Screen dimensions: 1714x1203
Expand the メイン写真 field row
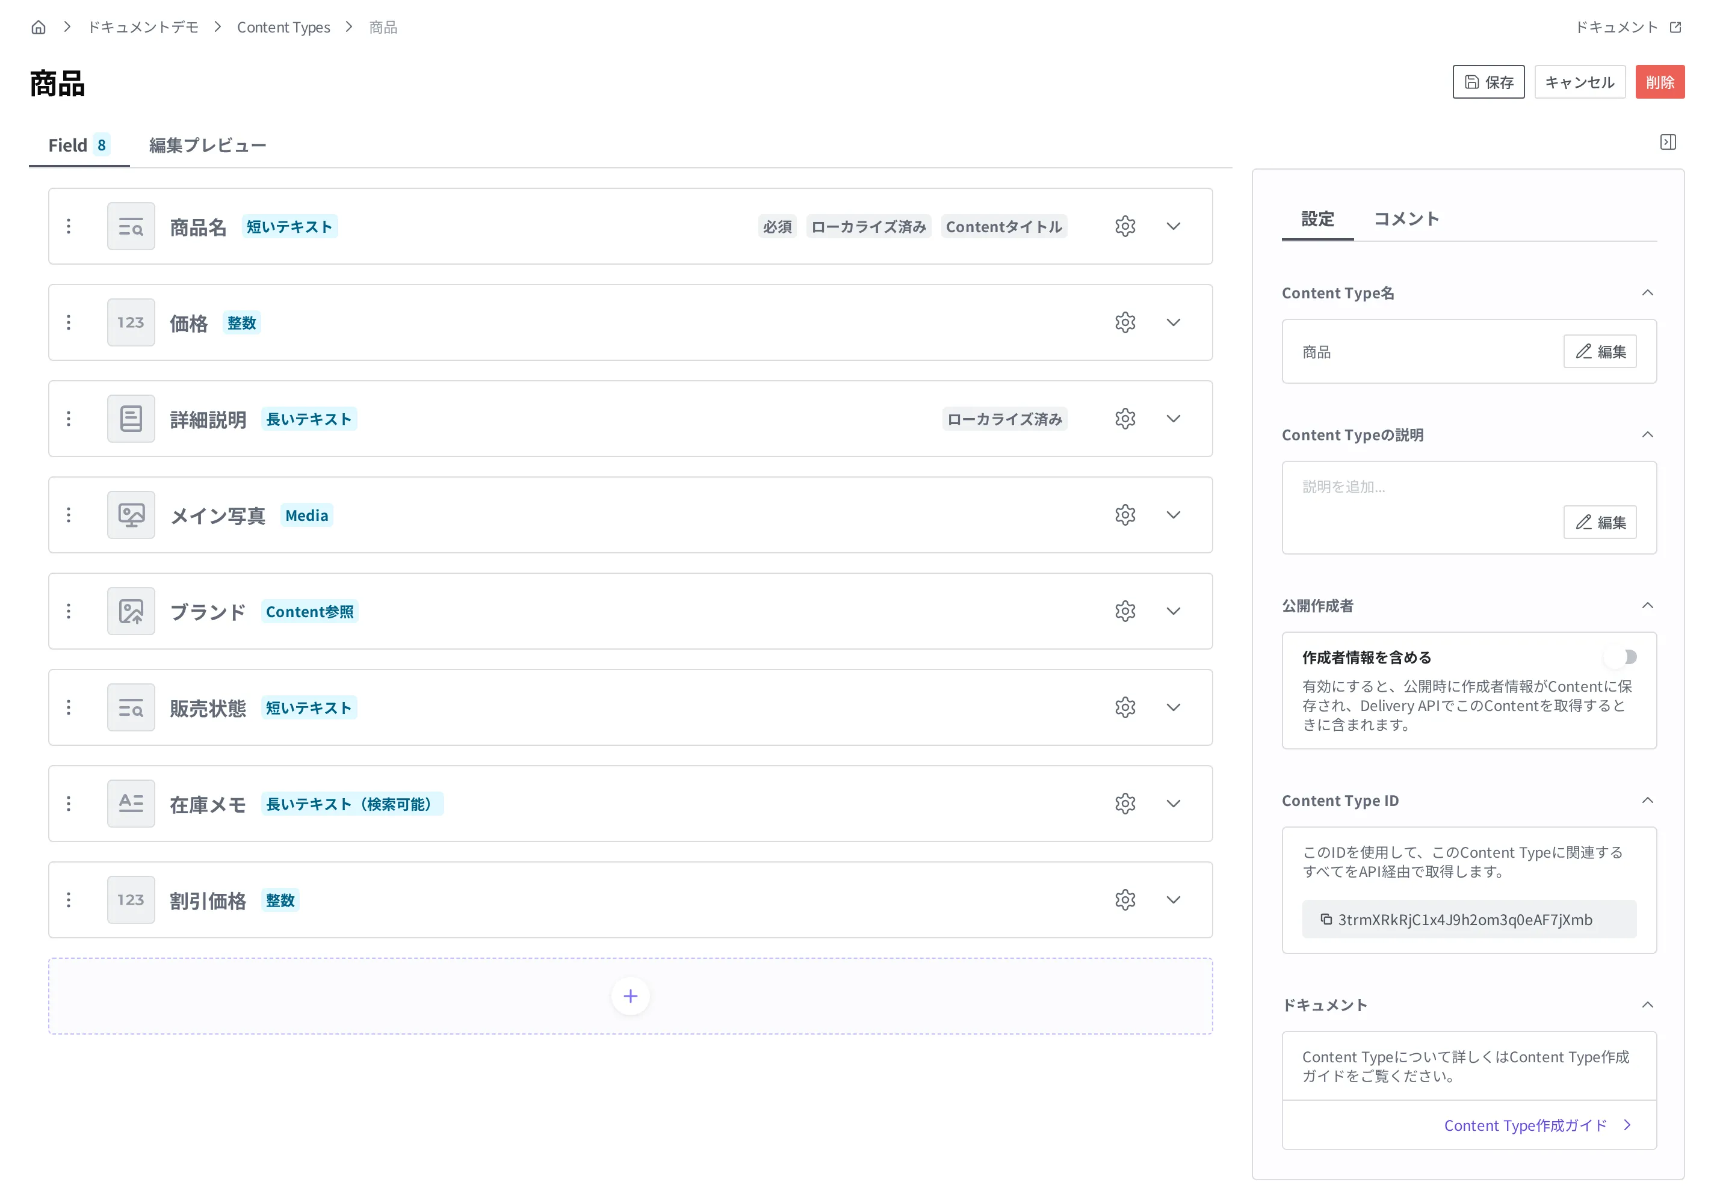1174,515
